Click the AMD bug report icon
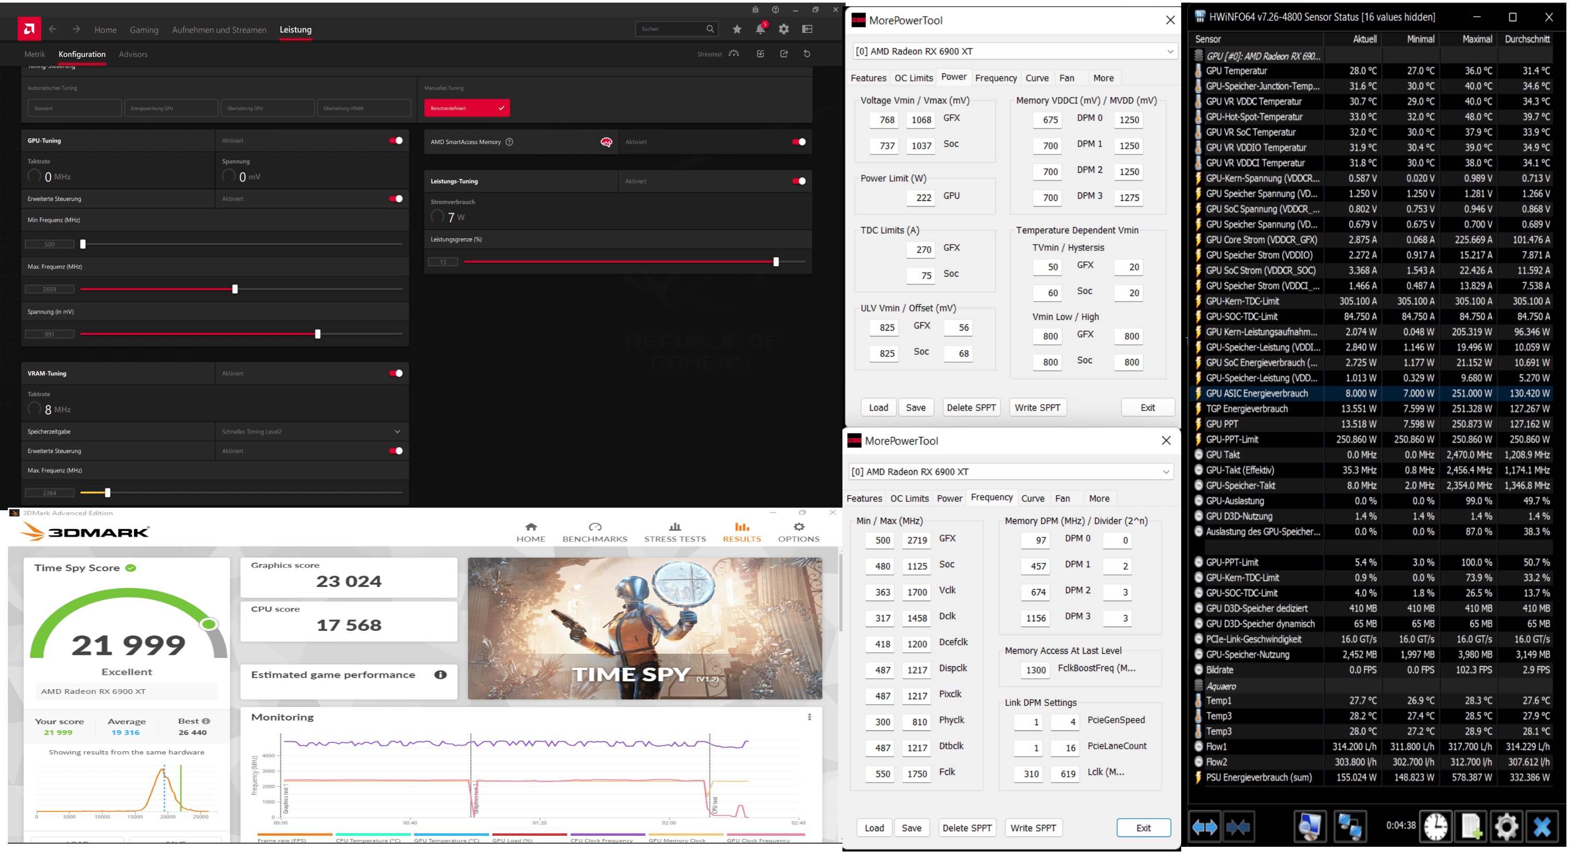Screen dimensions: 1569x852 click(x=755, y=10)
